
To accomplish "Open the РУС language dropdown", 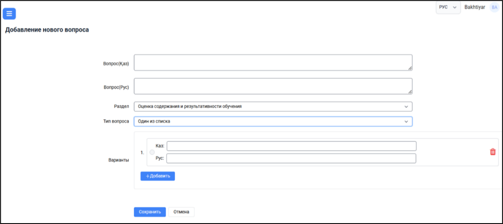I will point(448,7).
